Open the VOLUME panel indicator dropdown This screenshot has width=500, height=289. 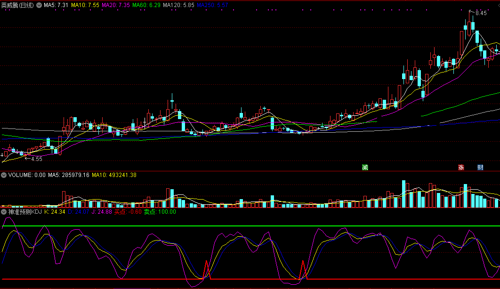pos(4,175)
